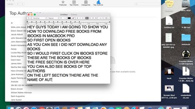The width and height of the screenshot is (195, 109).
Task: Select author Aristotle
Action: pos(15,82)
